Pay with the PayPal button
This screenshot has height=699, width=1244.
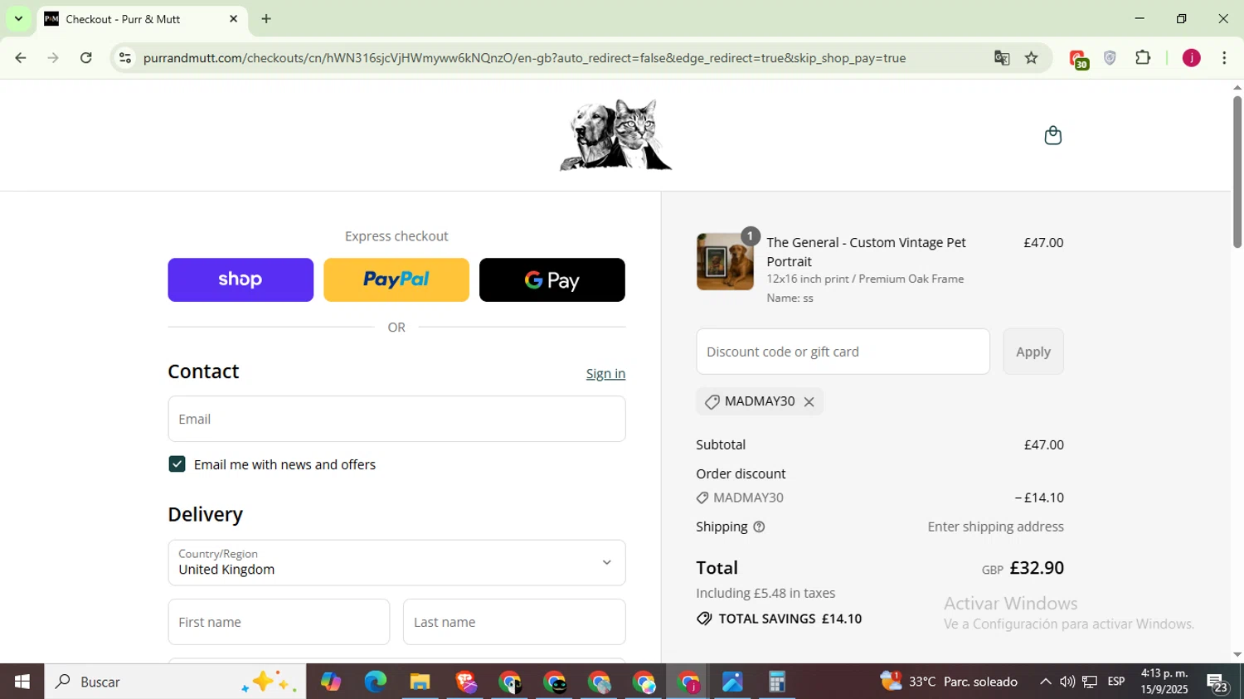point(396,280)
